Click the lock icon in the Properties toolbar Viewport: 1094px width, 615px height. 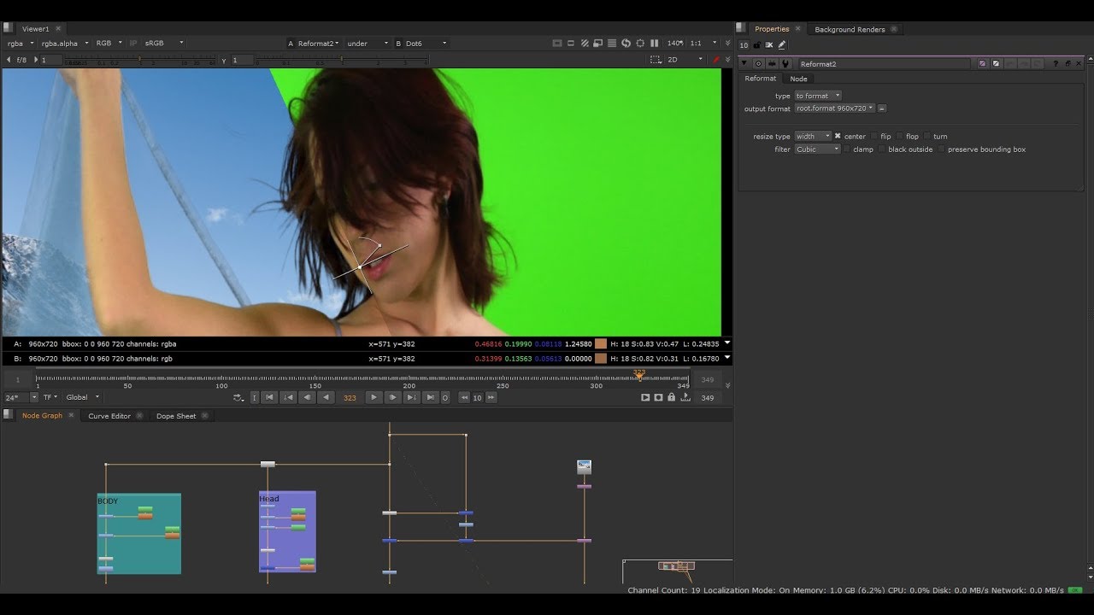(x=756, y=45)
